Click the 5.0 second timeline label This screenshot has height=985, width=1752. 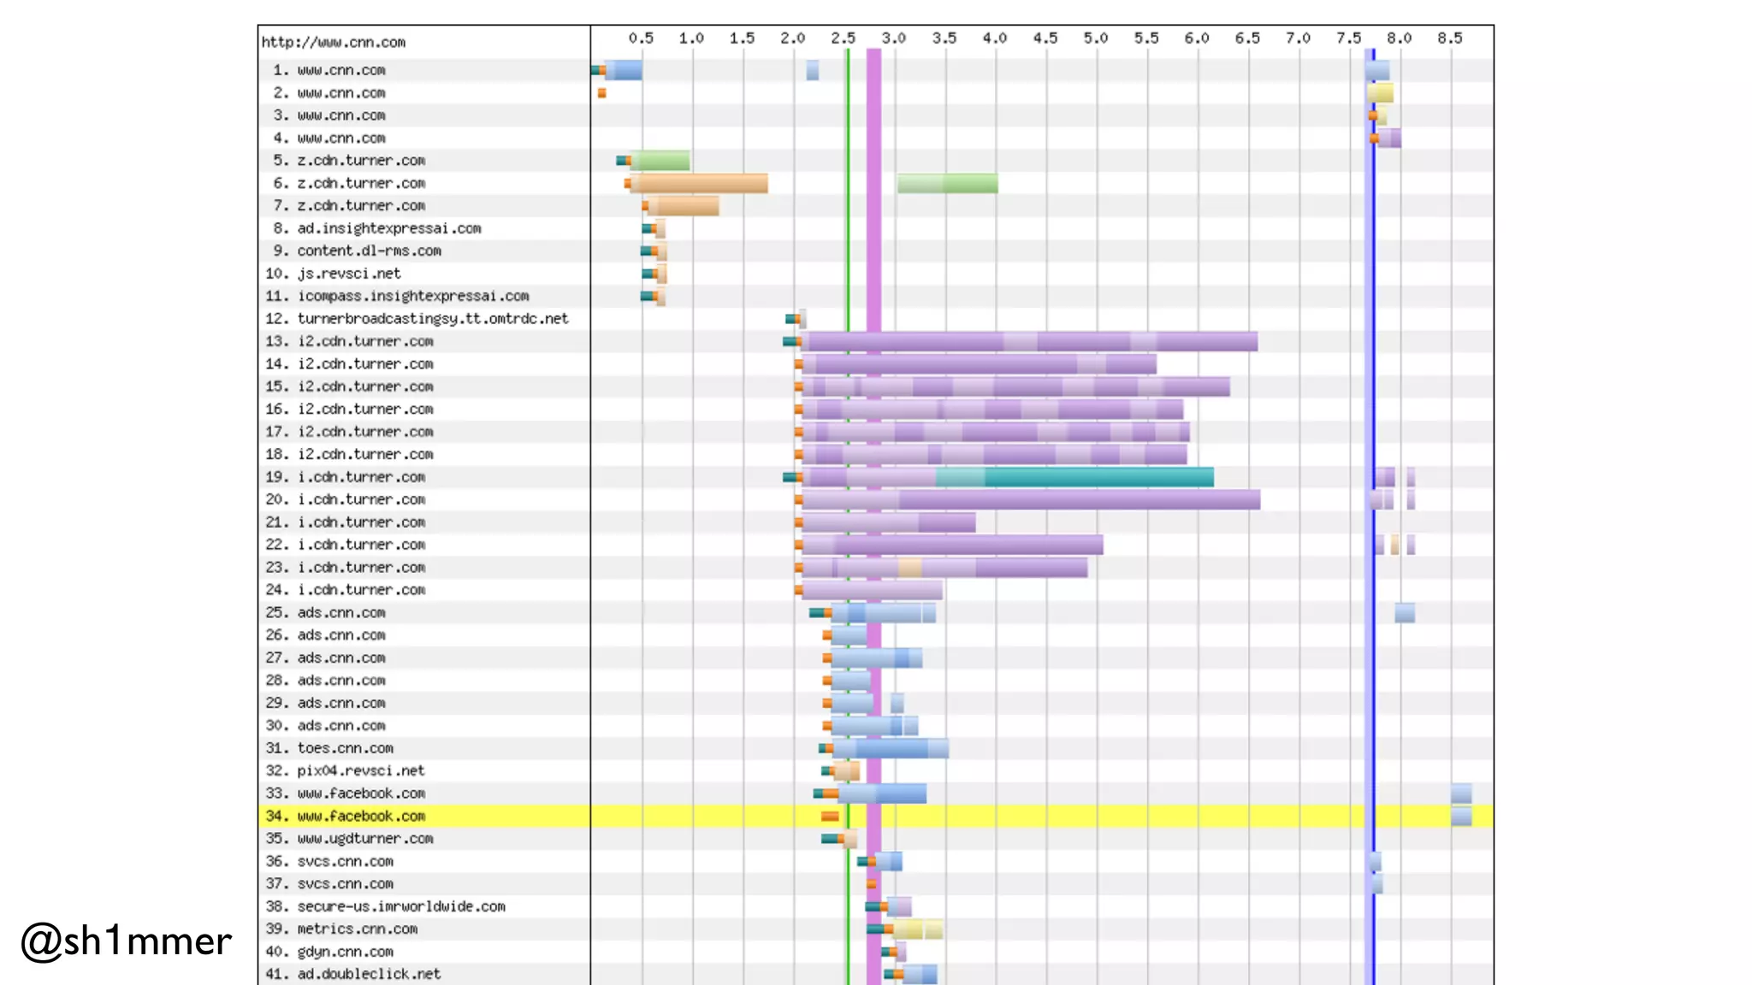[1095, 38]
